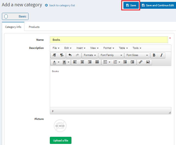
Task: Click the right-to-left text direction icon
Action: click(x=62, y=55)
